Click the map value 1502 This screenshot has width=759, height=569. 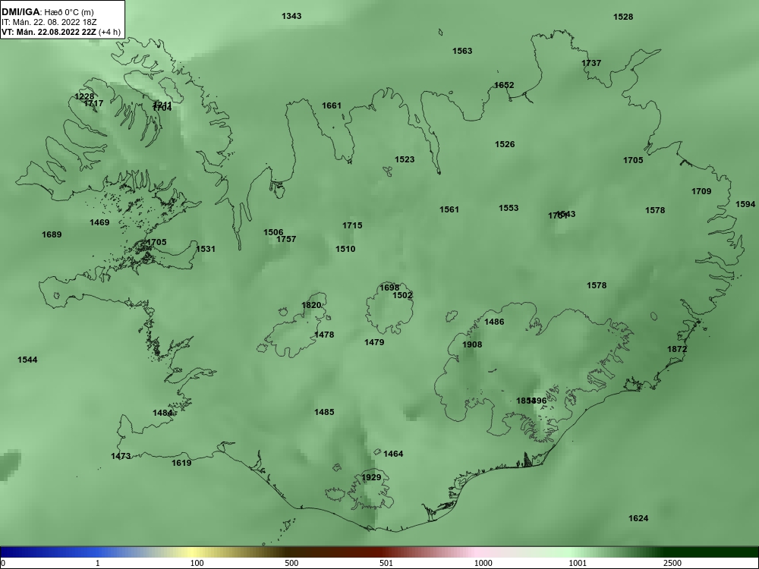pos(403,295)
